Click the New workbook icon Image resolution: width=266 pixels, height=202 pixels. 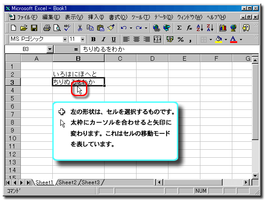(13, 28)
